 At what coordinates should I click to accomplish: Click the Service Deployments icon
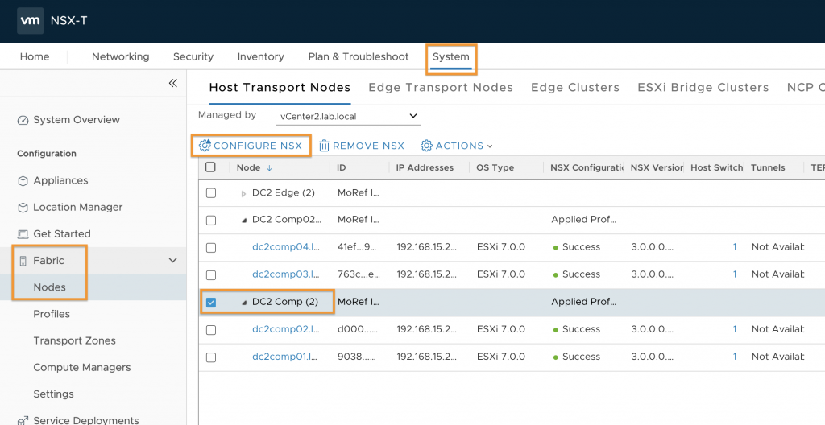(23, 420)
